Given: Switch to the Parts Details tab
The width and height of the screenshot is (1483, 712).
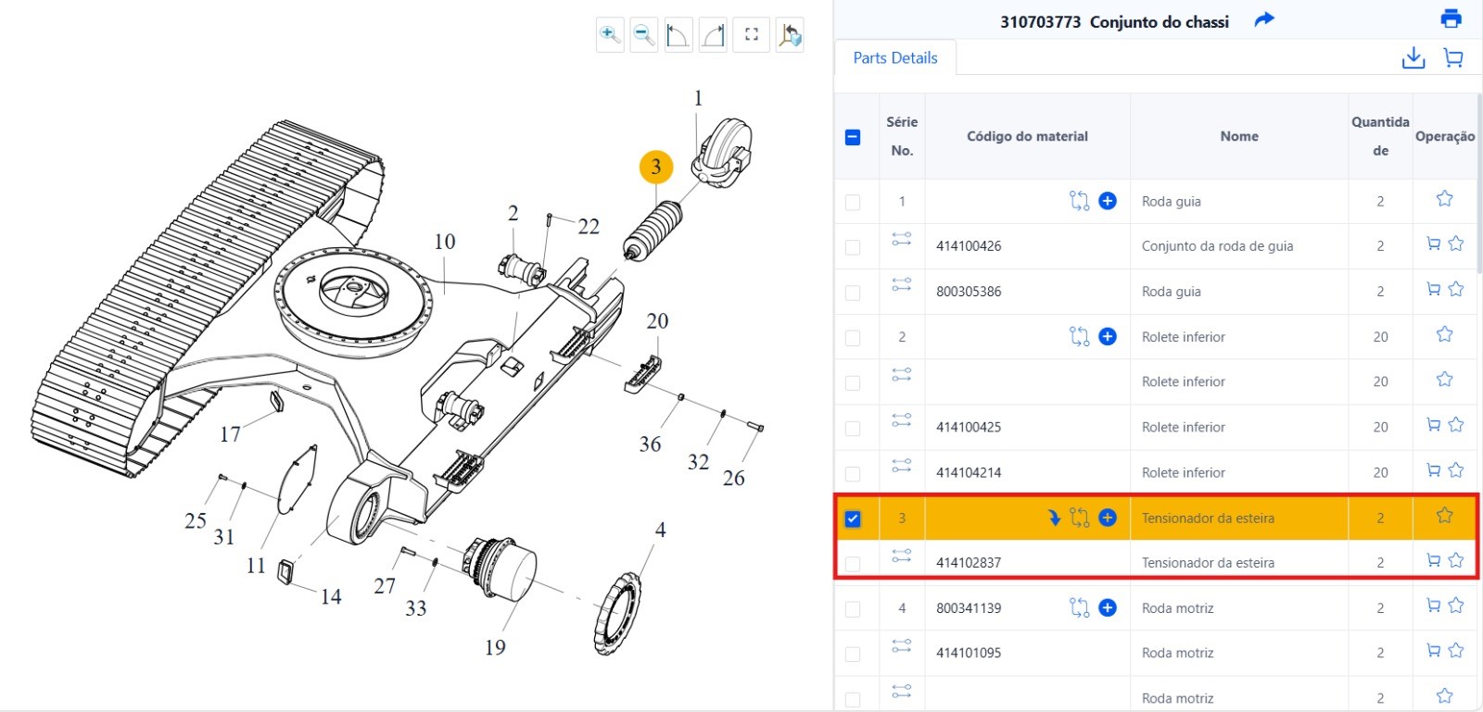Looking at the screenshot, I should click(x=894, y=57).
